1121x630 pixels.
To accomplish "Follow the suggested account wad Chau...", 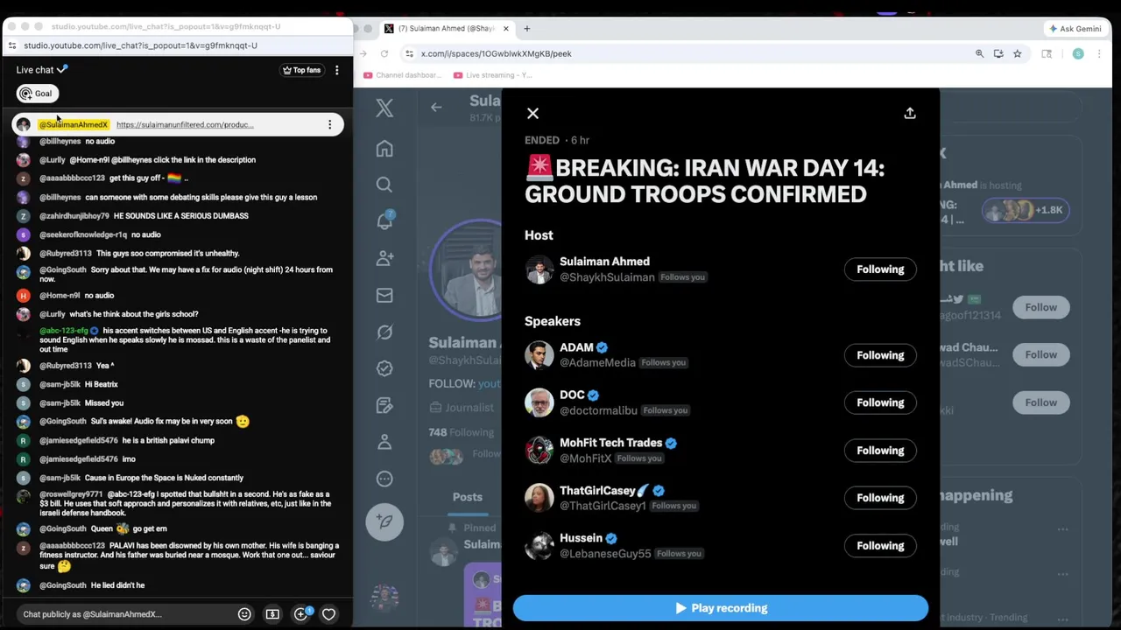I will (x=1041, y=354).
